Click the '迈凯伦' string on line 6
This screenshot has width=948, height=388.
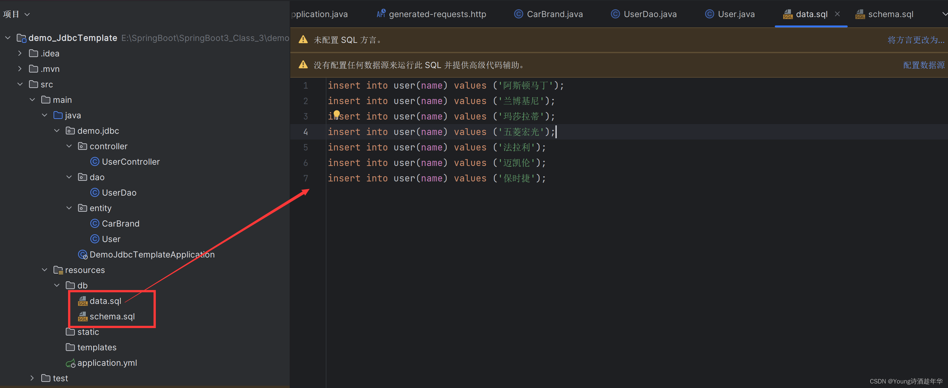coord(517,162)
